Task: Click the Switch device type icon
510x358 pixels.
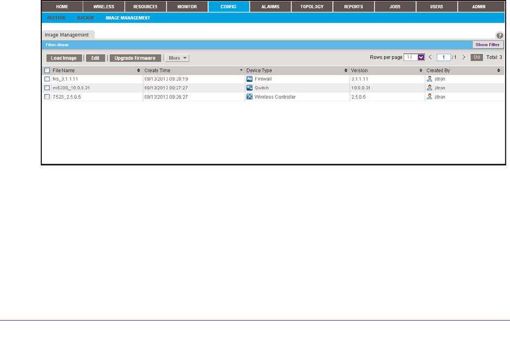Action: [250, 87]
